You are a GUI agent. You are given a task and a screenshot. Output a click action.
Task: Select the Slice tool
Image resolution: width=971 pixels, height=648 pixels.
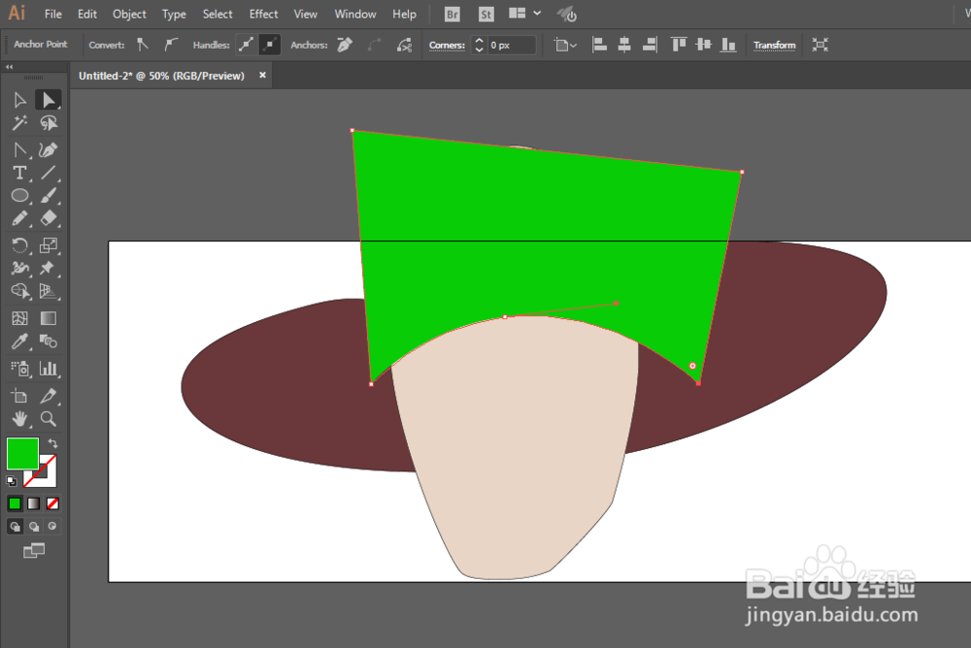48,396
